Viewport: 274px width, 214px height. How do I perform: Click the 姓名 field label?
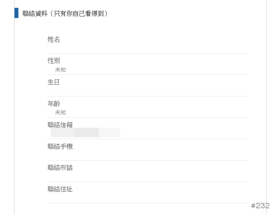[54, 40]
